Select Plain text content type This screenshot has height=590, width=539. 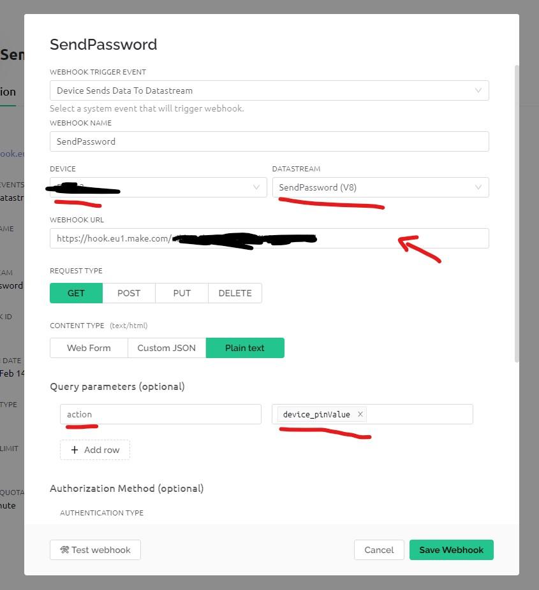(x=245, y=348)
